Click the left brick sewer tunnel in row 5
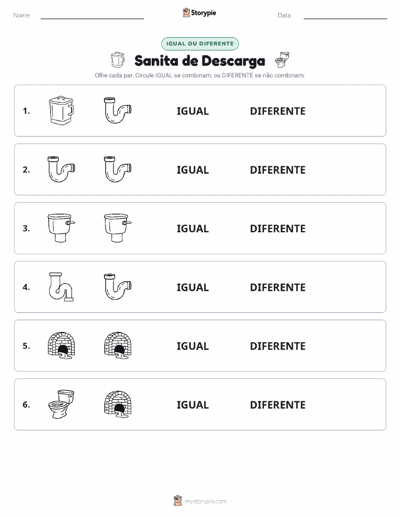The image size is (400, 517). 61,346
